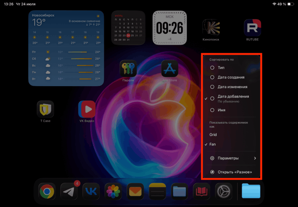Sort by Дата изменения
Screen dimensions: 298x207
[232, 87]
